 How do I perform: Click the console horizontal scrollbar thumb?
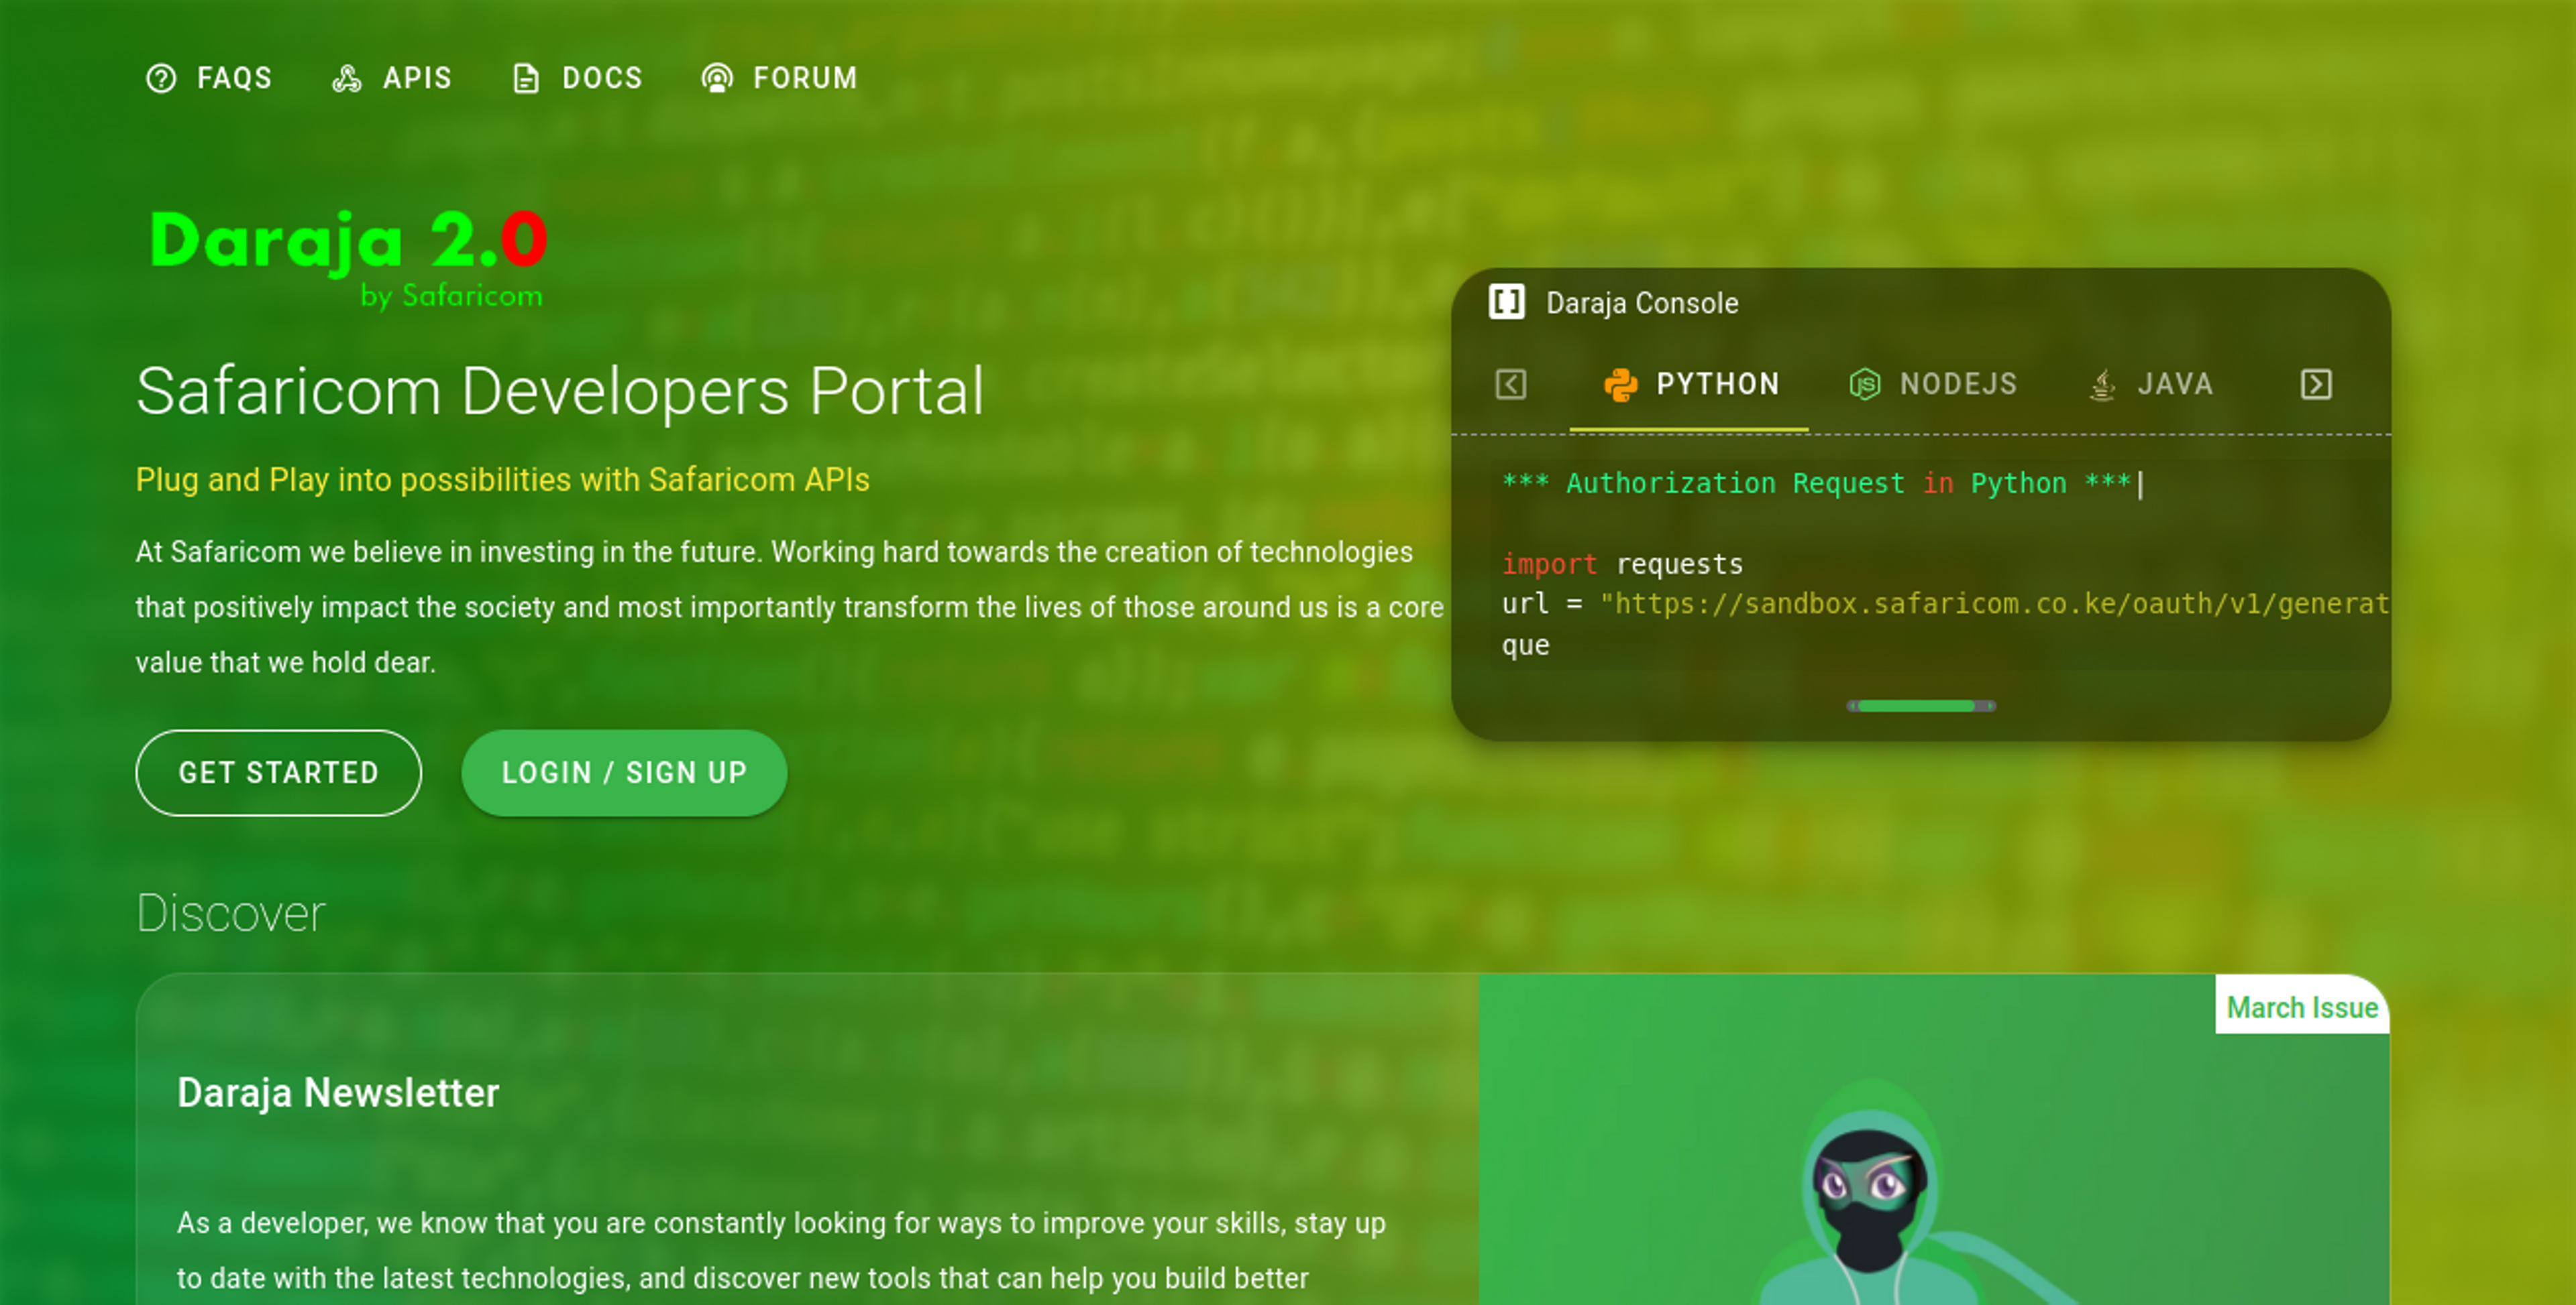(x=1916, y=706)
